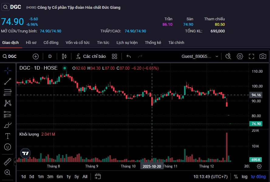
Task: Open the Guest_89065 layout dropdown
Action: [x=200, y=56]
